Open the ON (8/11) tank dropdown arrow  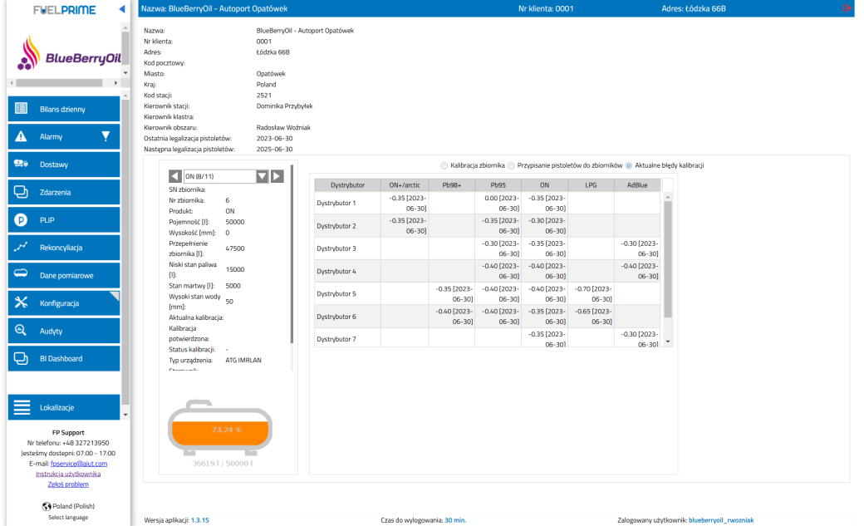pos(263,176)
